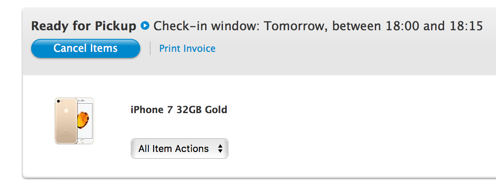Click the 18:00 and 18:15 pickup time text

click(x=434, y=26)
